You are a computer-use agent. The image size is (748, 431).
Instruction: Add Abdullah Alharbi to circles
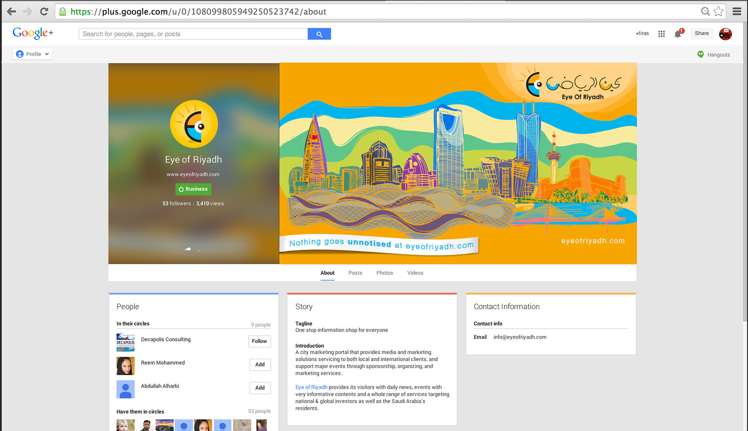pyautogui.click(x=260, y=388)
